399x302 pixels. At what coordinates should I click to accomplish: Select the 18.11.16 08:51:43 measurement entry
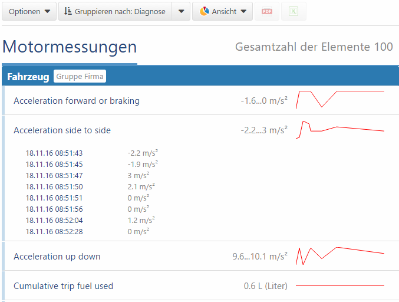[54, 153]
